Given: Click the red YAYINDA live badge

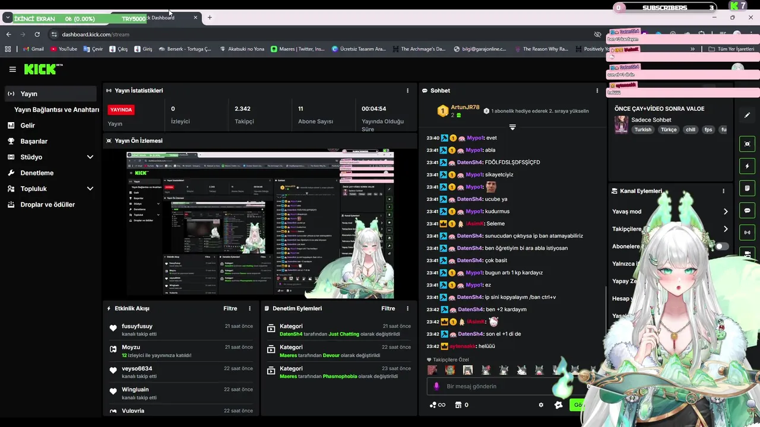Looking at the screenshot, I should (x=121, y=110).
